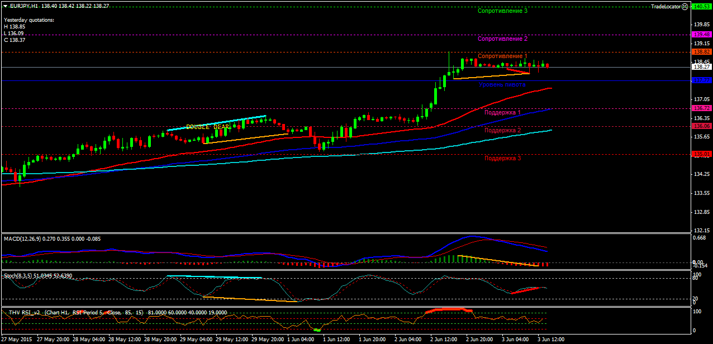Click the 137.05 price scale value

tap(701, 99)
